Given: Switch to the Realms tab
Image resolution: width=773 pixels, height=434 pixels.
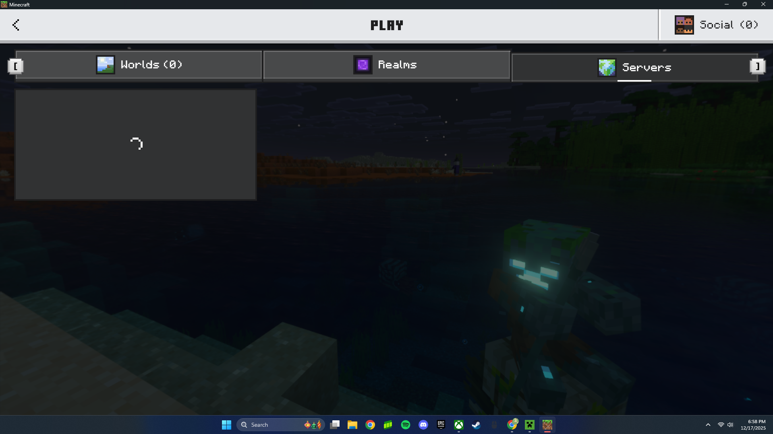Looking at the screenshot, I should tap(387, 65).
